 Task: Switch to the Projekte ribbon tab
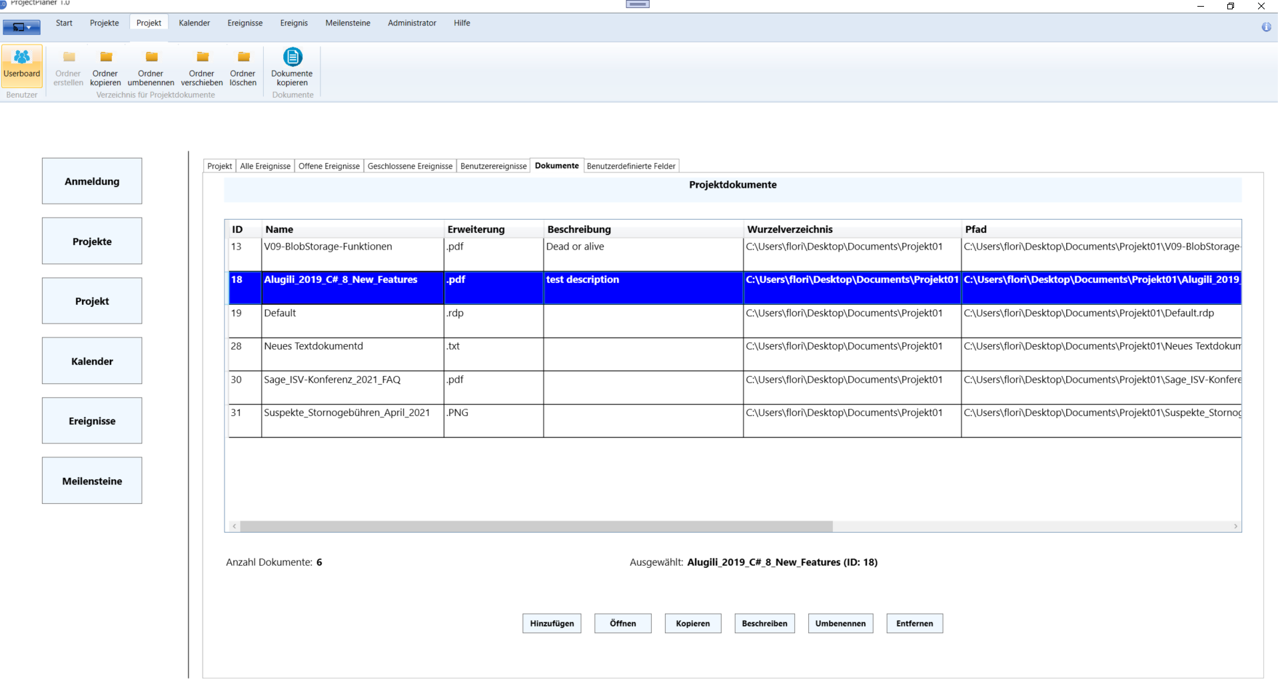[104, 23]
